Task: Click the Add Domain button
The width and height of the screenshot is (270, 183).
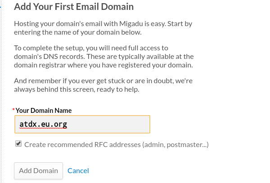Action: 38,170
